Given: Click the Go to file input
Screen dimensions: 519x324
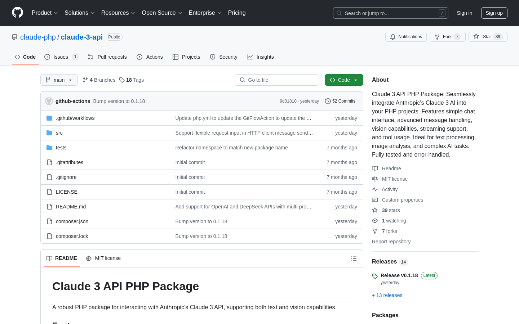Looking at the screenshot, I should pos(277,80).
